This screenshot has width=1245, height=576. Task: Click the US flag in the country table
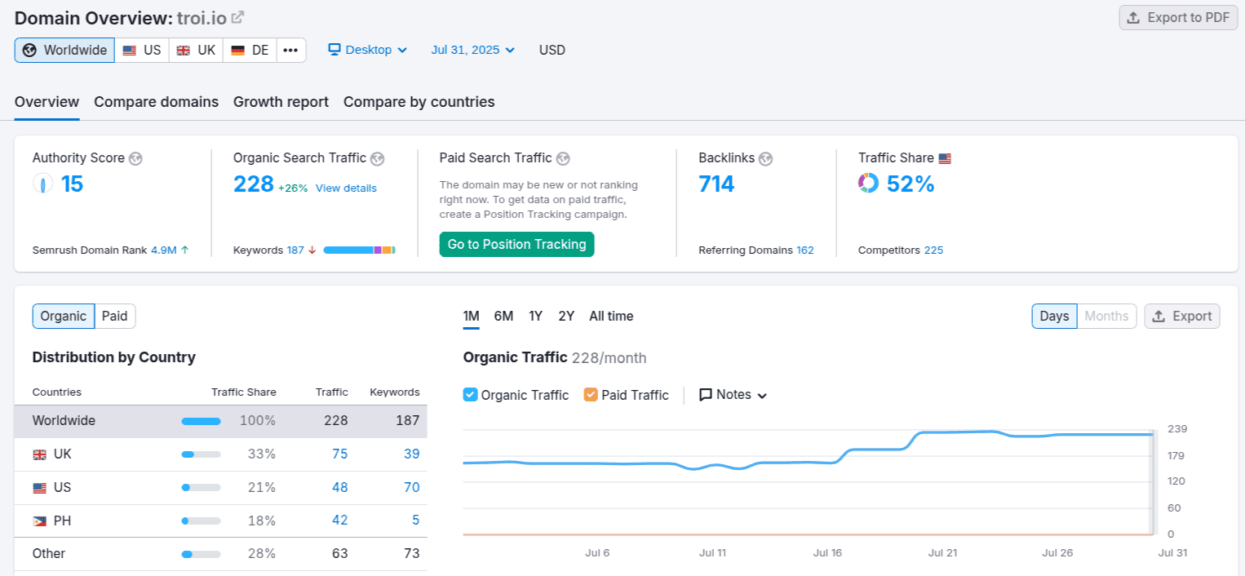39,488
